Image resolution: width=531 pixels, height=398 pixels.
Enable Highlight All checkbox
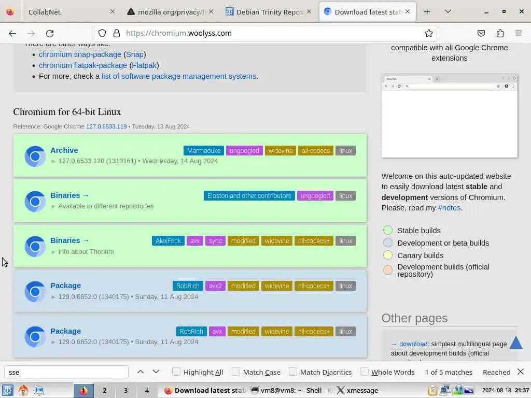coord(176,372)
